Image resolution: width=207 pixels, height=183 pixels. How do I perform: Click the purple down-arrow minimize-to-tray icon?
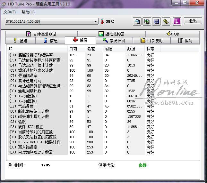click(177, 21)
